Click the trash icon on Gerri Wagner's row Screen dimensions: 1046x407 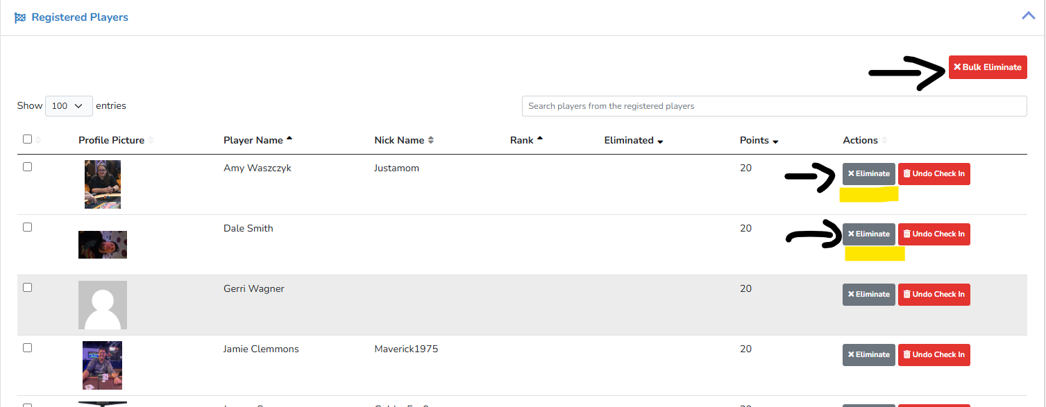pyautogui.click(x=906, y=294)
